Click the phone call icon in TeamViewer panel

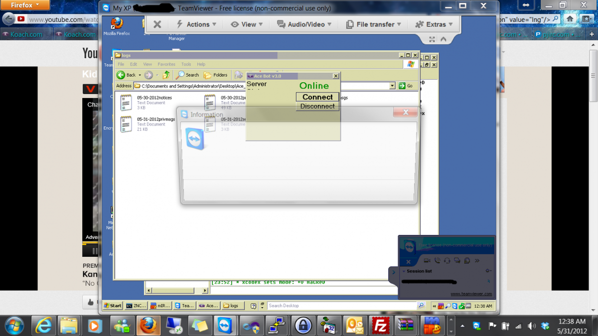point(437,261)
